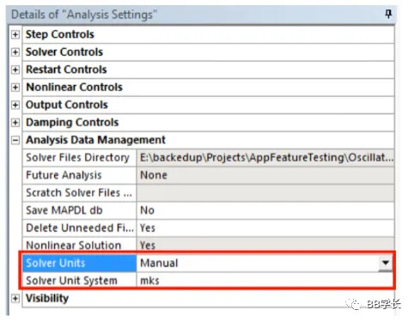
Task: Select the Solver Unit System mks value
Action: coord(265,281)
